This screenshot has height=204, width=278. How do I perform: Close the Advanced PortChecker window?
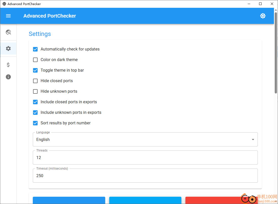click(x=272, y=4)
